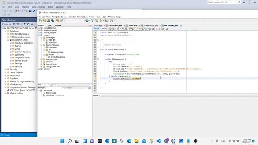Select DBConnect.java in the project tree

pos(57,52)
